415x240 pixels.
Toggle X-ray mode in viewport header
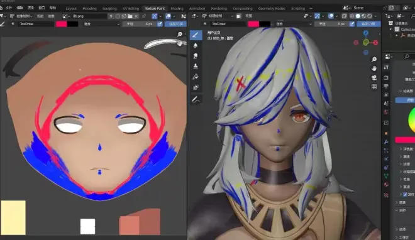click(344, 16)
